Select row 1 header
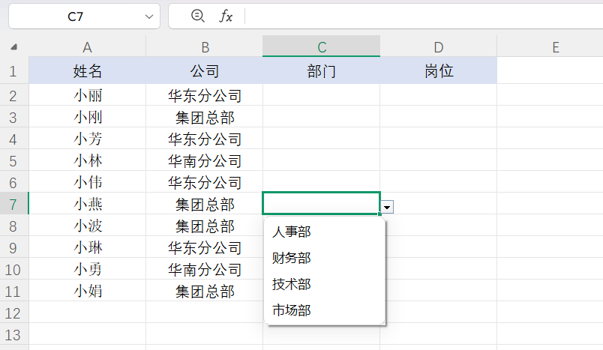 coord(14,70)
